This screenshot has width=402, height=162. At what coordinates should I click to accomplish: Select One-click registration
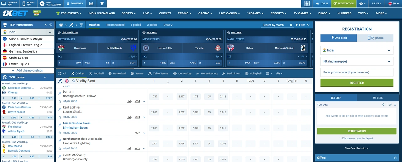coord(338,38)
